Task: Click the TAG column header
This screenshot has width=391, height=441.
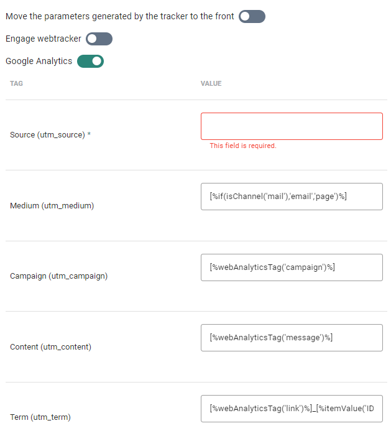Action: [x=17, y=83]
